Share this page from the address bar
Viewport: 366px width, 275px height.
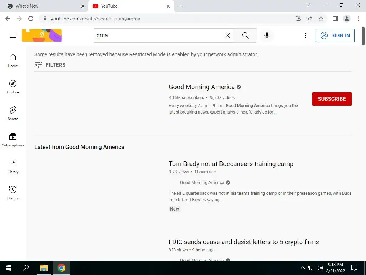point(310,19)
